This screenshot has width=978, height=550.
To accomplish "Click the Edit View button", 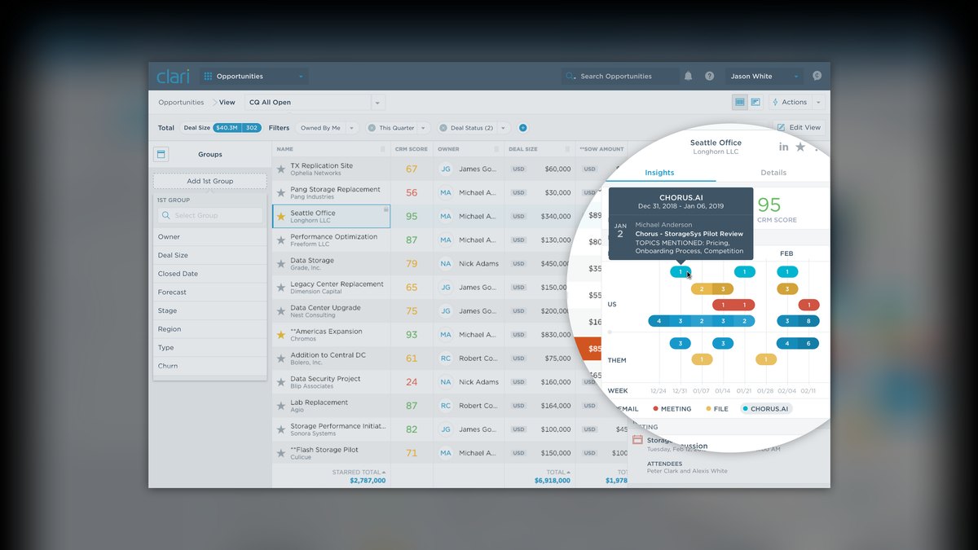I will pos(799,128).
